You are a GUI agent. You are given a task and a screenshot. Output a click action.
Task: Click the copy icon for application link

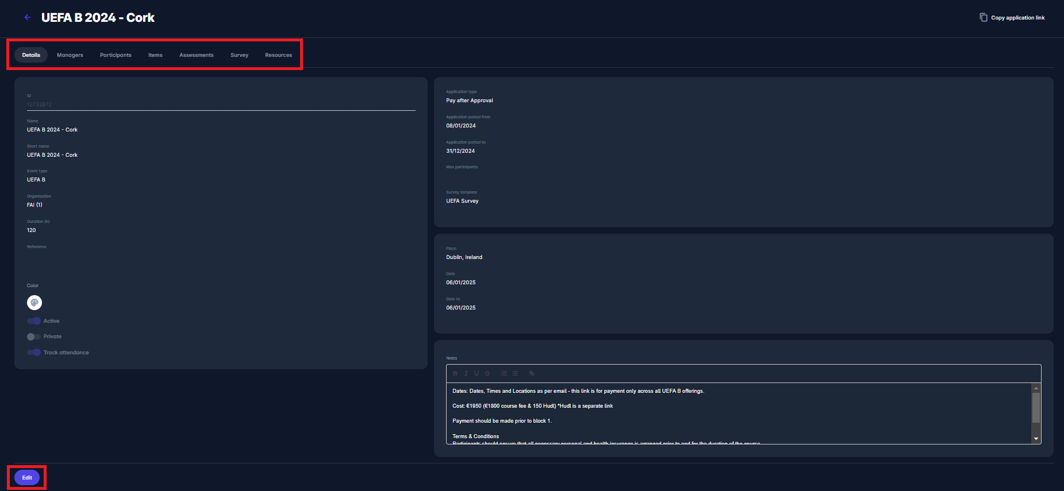click(x=983, y=18)
